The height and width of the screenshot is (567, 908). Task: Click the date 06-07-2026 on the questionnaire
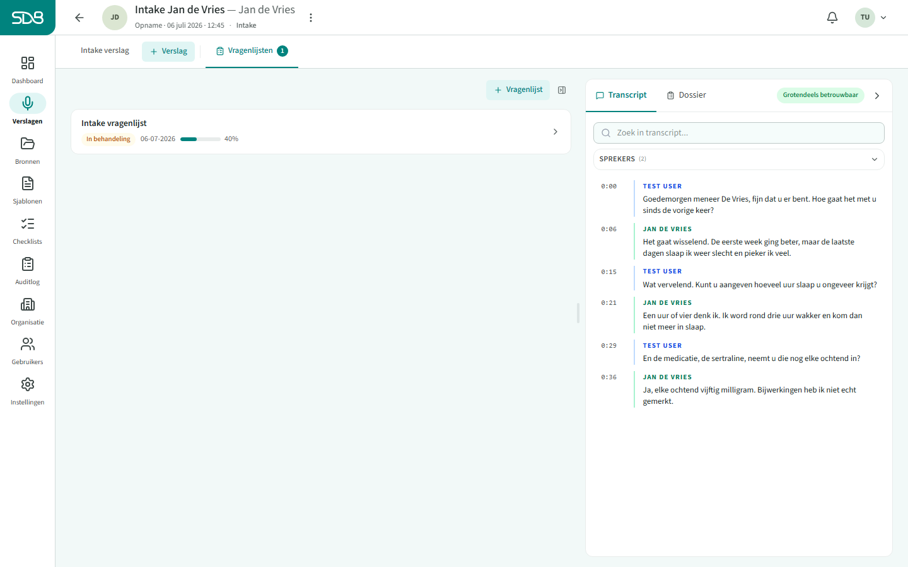[x=158, y=139]
